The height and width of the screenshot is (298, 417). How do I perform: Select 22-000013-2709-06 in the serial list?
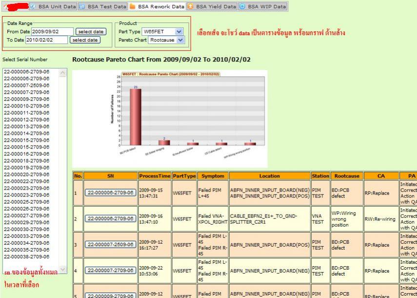click(x=27, y=127)
